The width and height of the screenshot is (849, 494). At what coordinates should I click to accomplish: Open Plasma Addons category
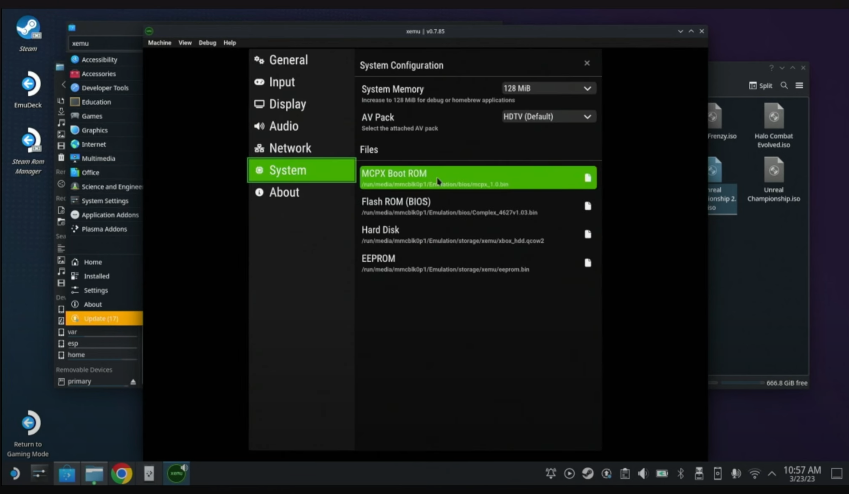(104, 229)
